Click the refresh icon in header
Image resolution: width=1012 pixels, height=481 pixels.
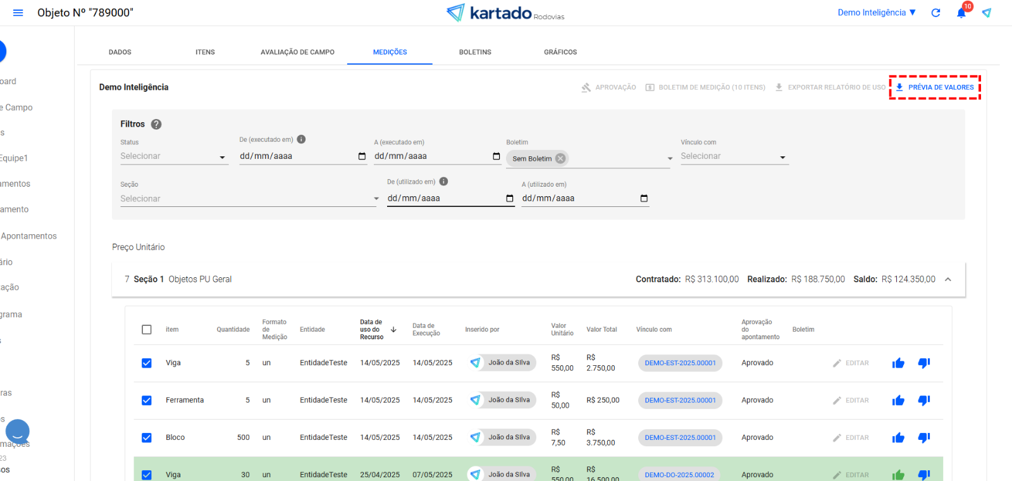[935, 13]
